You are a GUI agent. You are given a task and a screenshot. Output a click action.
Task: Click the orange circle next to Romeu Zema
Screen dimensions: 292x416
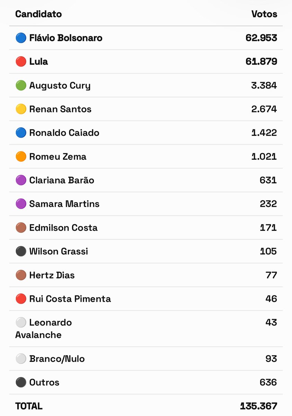(x=21, y=157)
